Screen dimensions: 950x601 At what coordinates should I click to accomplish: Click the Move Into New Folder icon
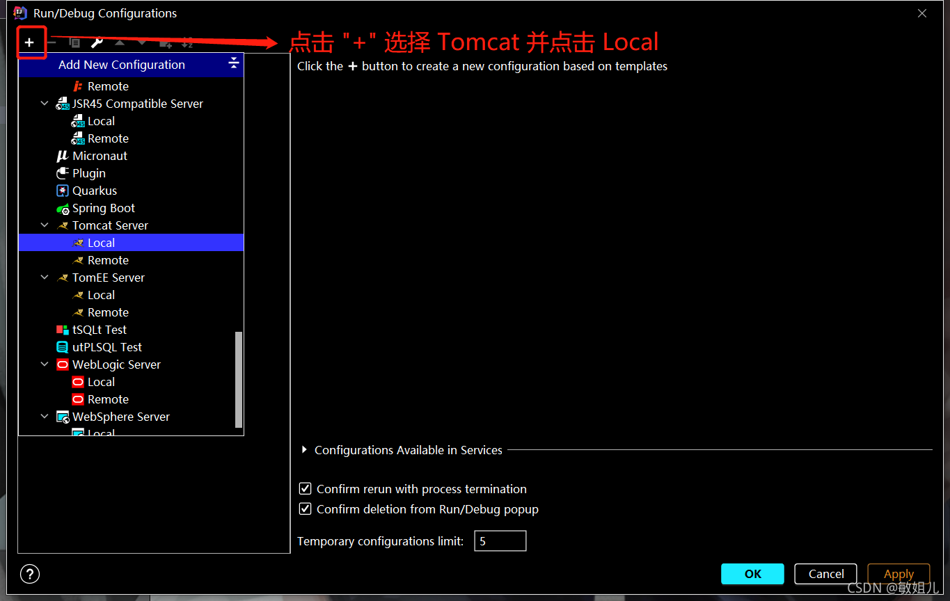(165, 43)
